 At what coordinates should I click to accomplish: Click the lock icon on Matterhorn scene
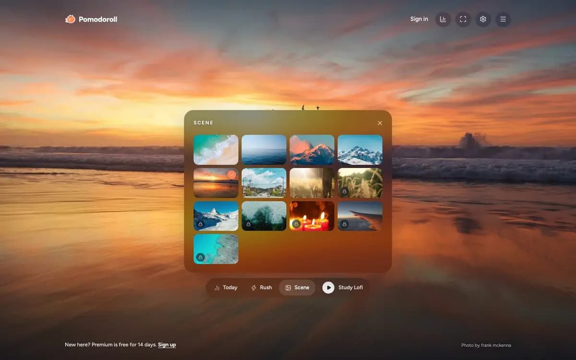pyautogui.click(x=200, y=224)
